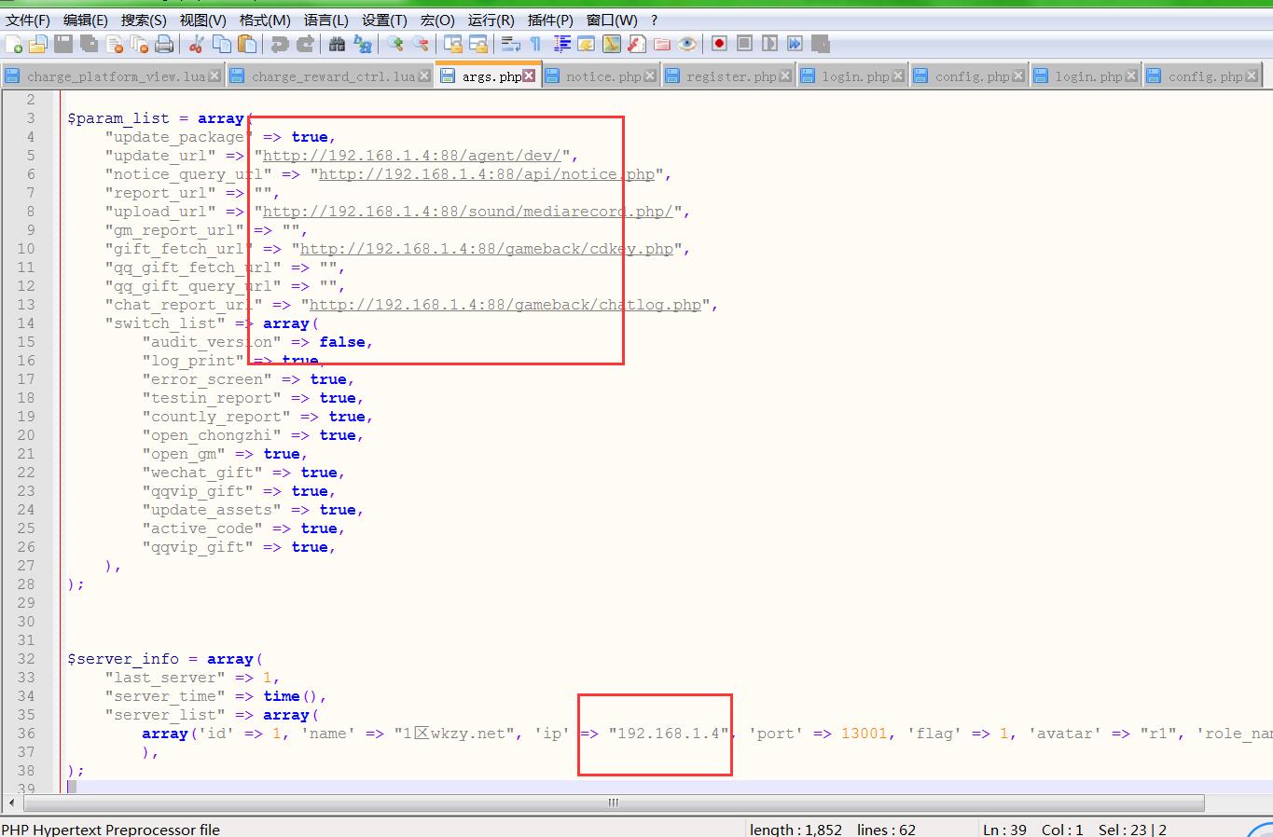Click the Undo arrow icon
The image size is (1273, 837).
pos(279,44)
